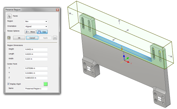Click the Move resize option
This screenshot has width=177, height=109.
click(30, 32)
